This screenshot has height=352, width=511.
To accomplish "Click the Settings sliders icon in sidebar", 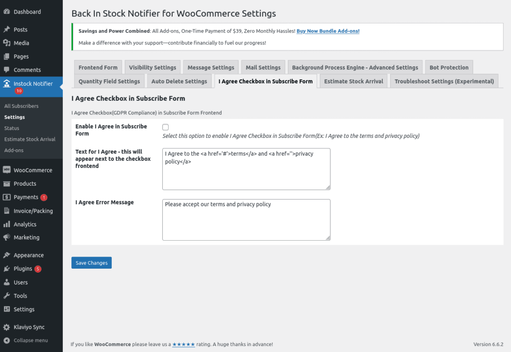I will 6,309.
